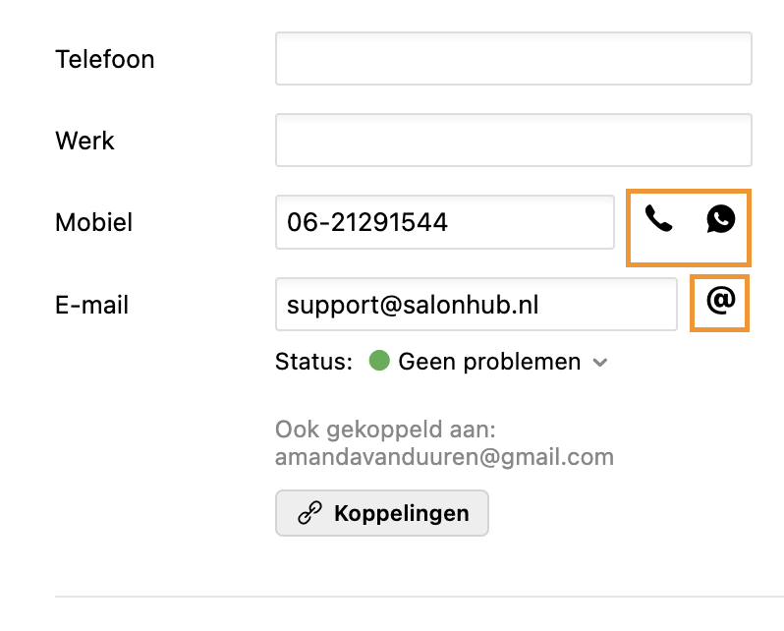
Task: Click the 'Status:' label text
Action: [x=313, y=362]
